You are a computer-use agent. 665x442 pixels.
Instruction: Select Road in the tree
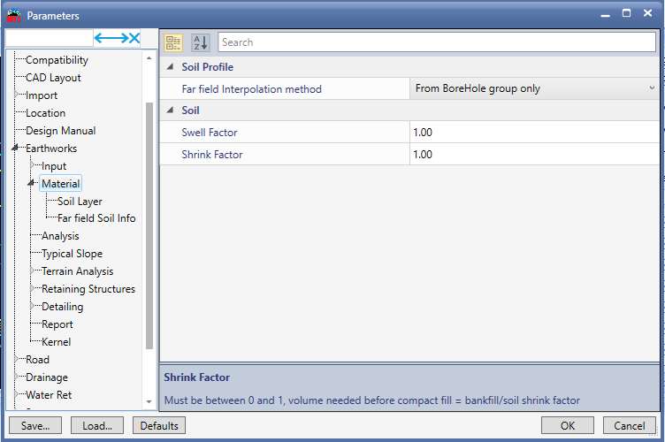[x=37, y=360]
